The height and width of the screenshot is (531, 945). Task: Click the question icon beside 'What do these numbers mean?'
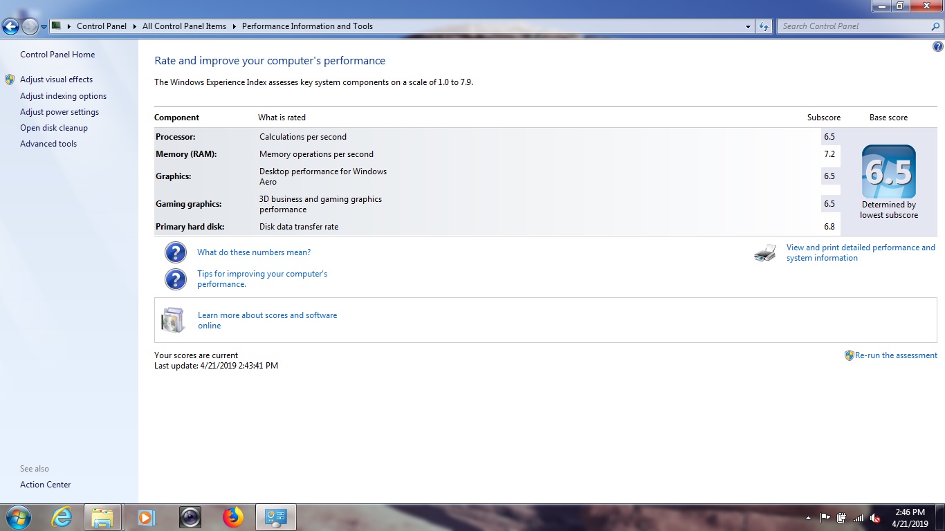pyautogui.click(x=176, y=252)
